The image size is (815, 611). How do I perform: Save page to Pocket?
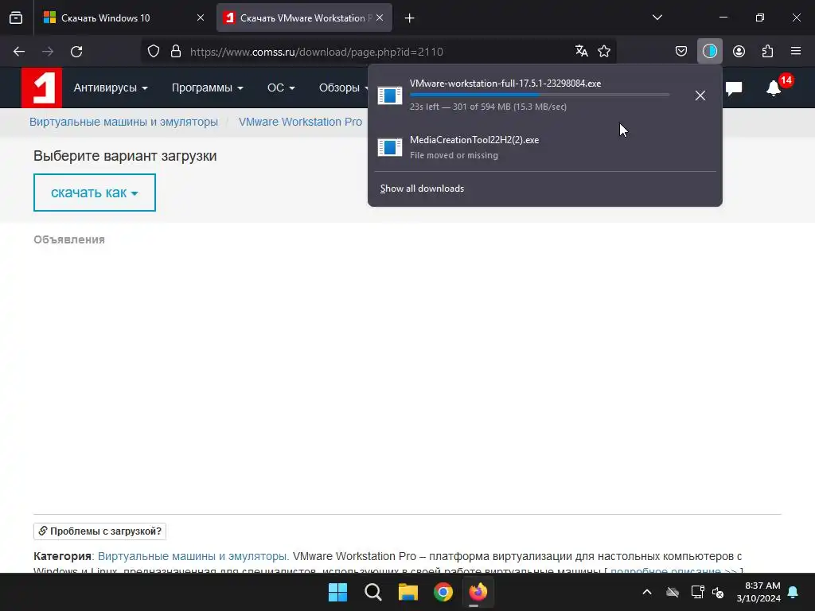point(681,51)
